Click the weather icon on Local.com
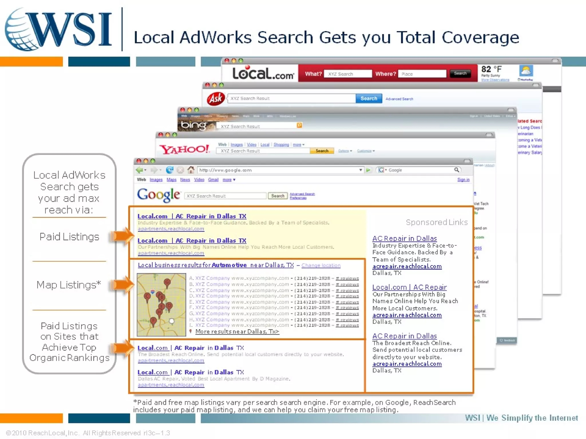This screenshot has height=439, width=586. [526, 71]
